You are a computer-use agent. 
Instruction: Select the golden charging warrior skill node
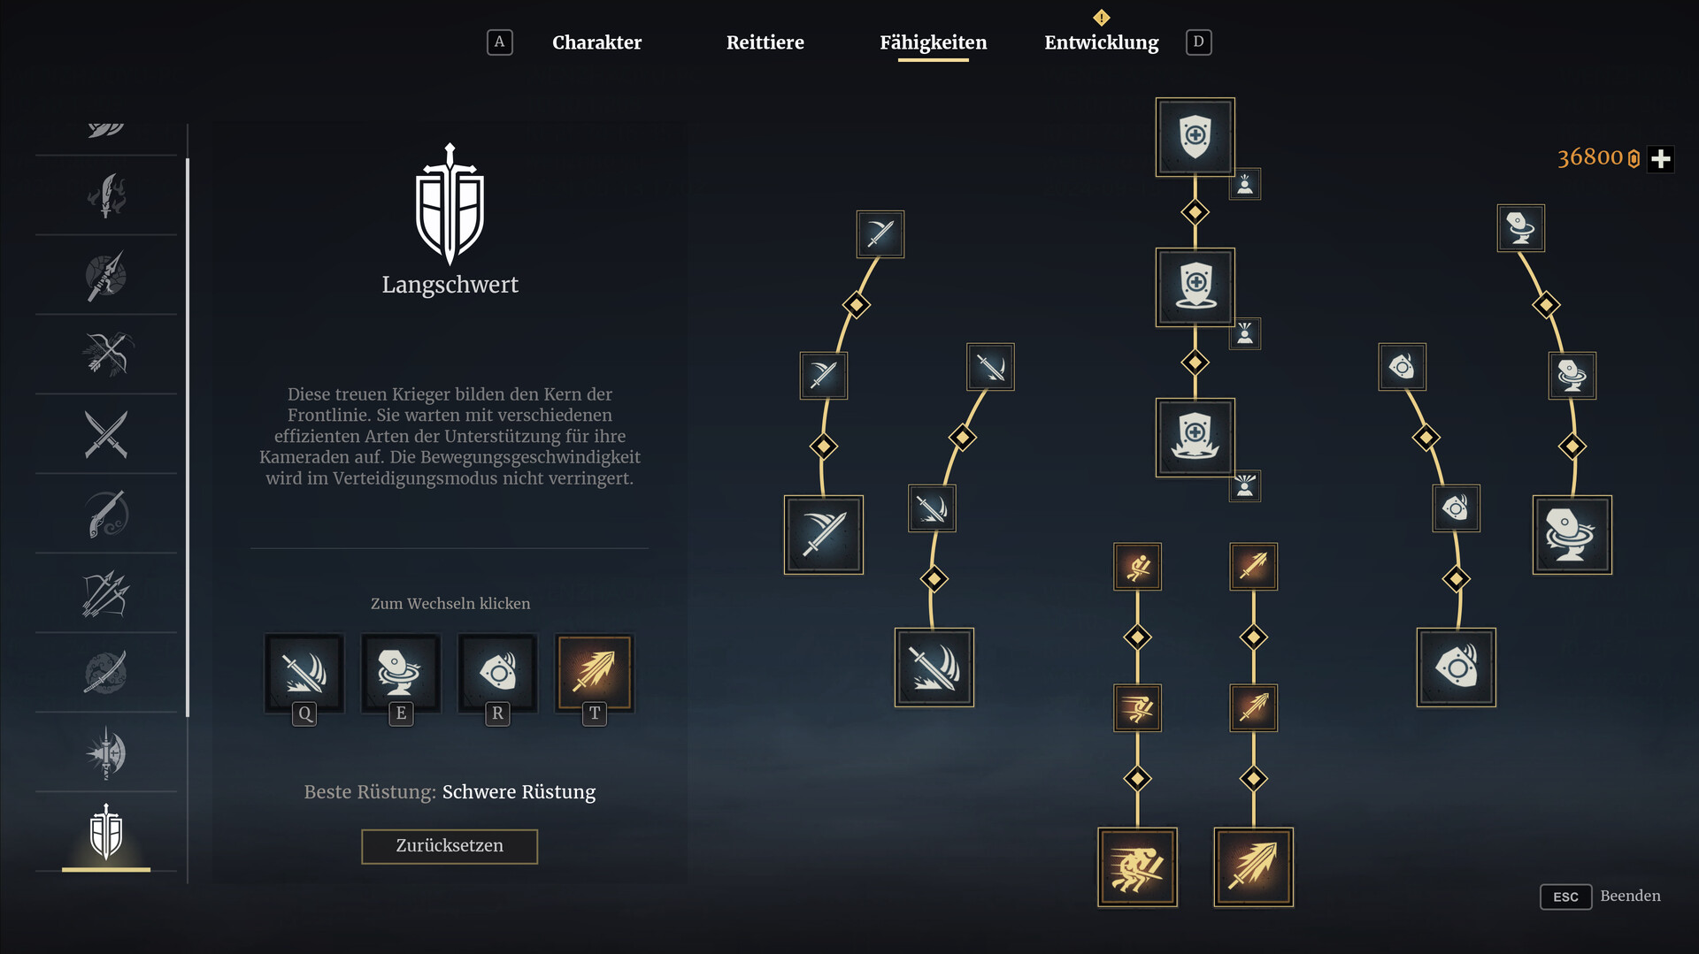pos(1137,867)
